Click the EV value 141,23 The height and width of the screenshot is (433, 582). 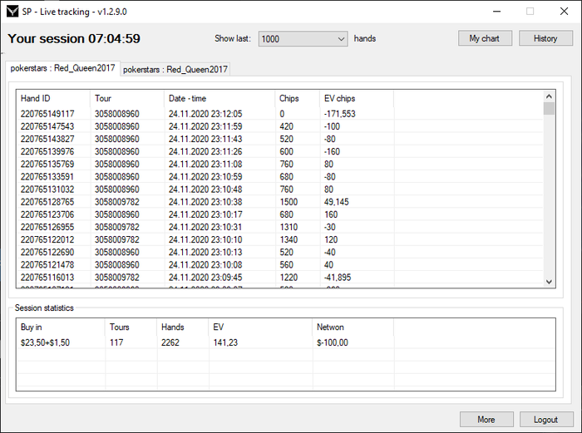[225, 342]
